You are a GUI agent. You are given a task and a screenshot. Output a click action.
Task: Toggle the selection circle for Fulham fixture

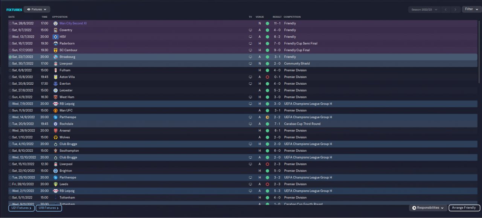click(x=10, y=70)
